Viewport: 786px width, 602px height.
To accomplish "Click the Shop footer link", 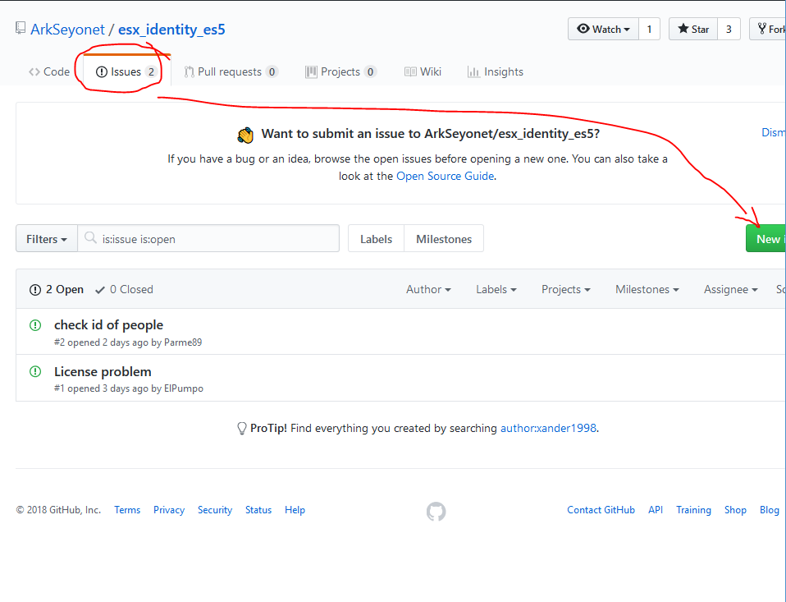I will (735, 510).
